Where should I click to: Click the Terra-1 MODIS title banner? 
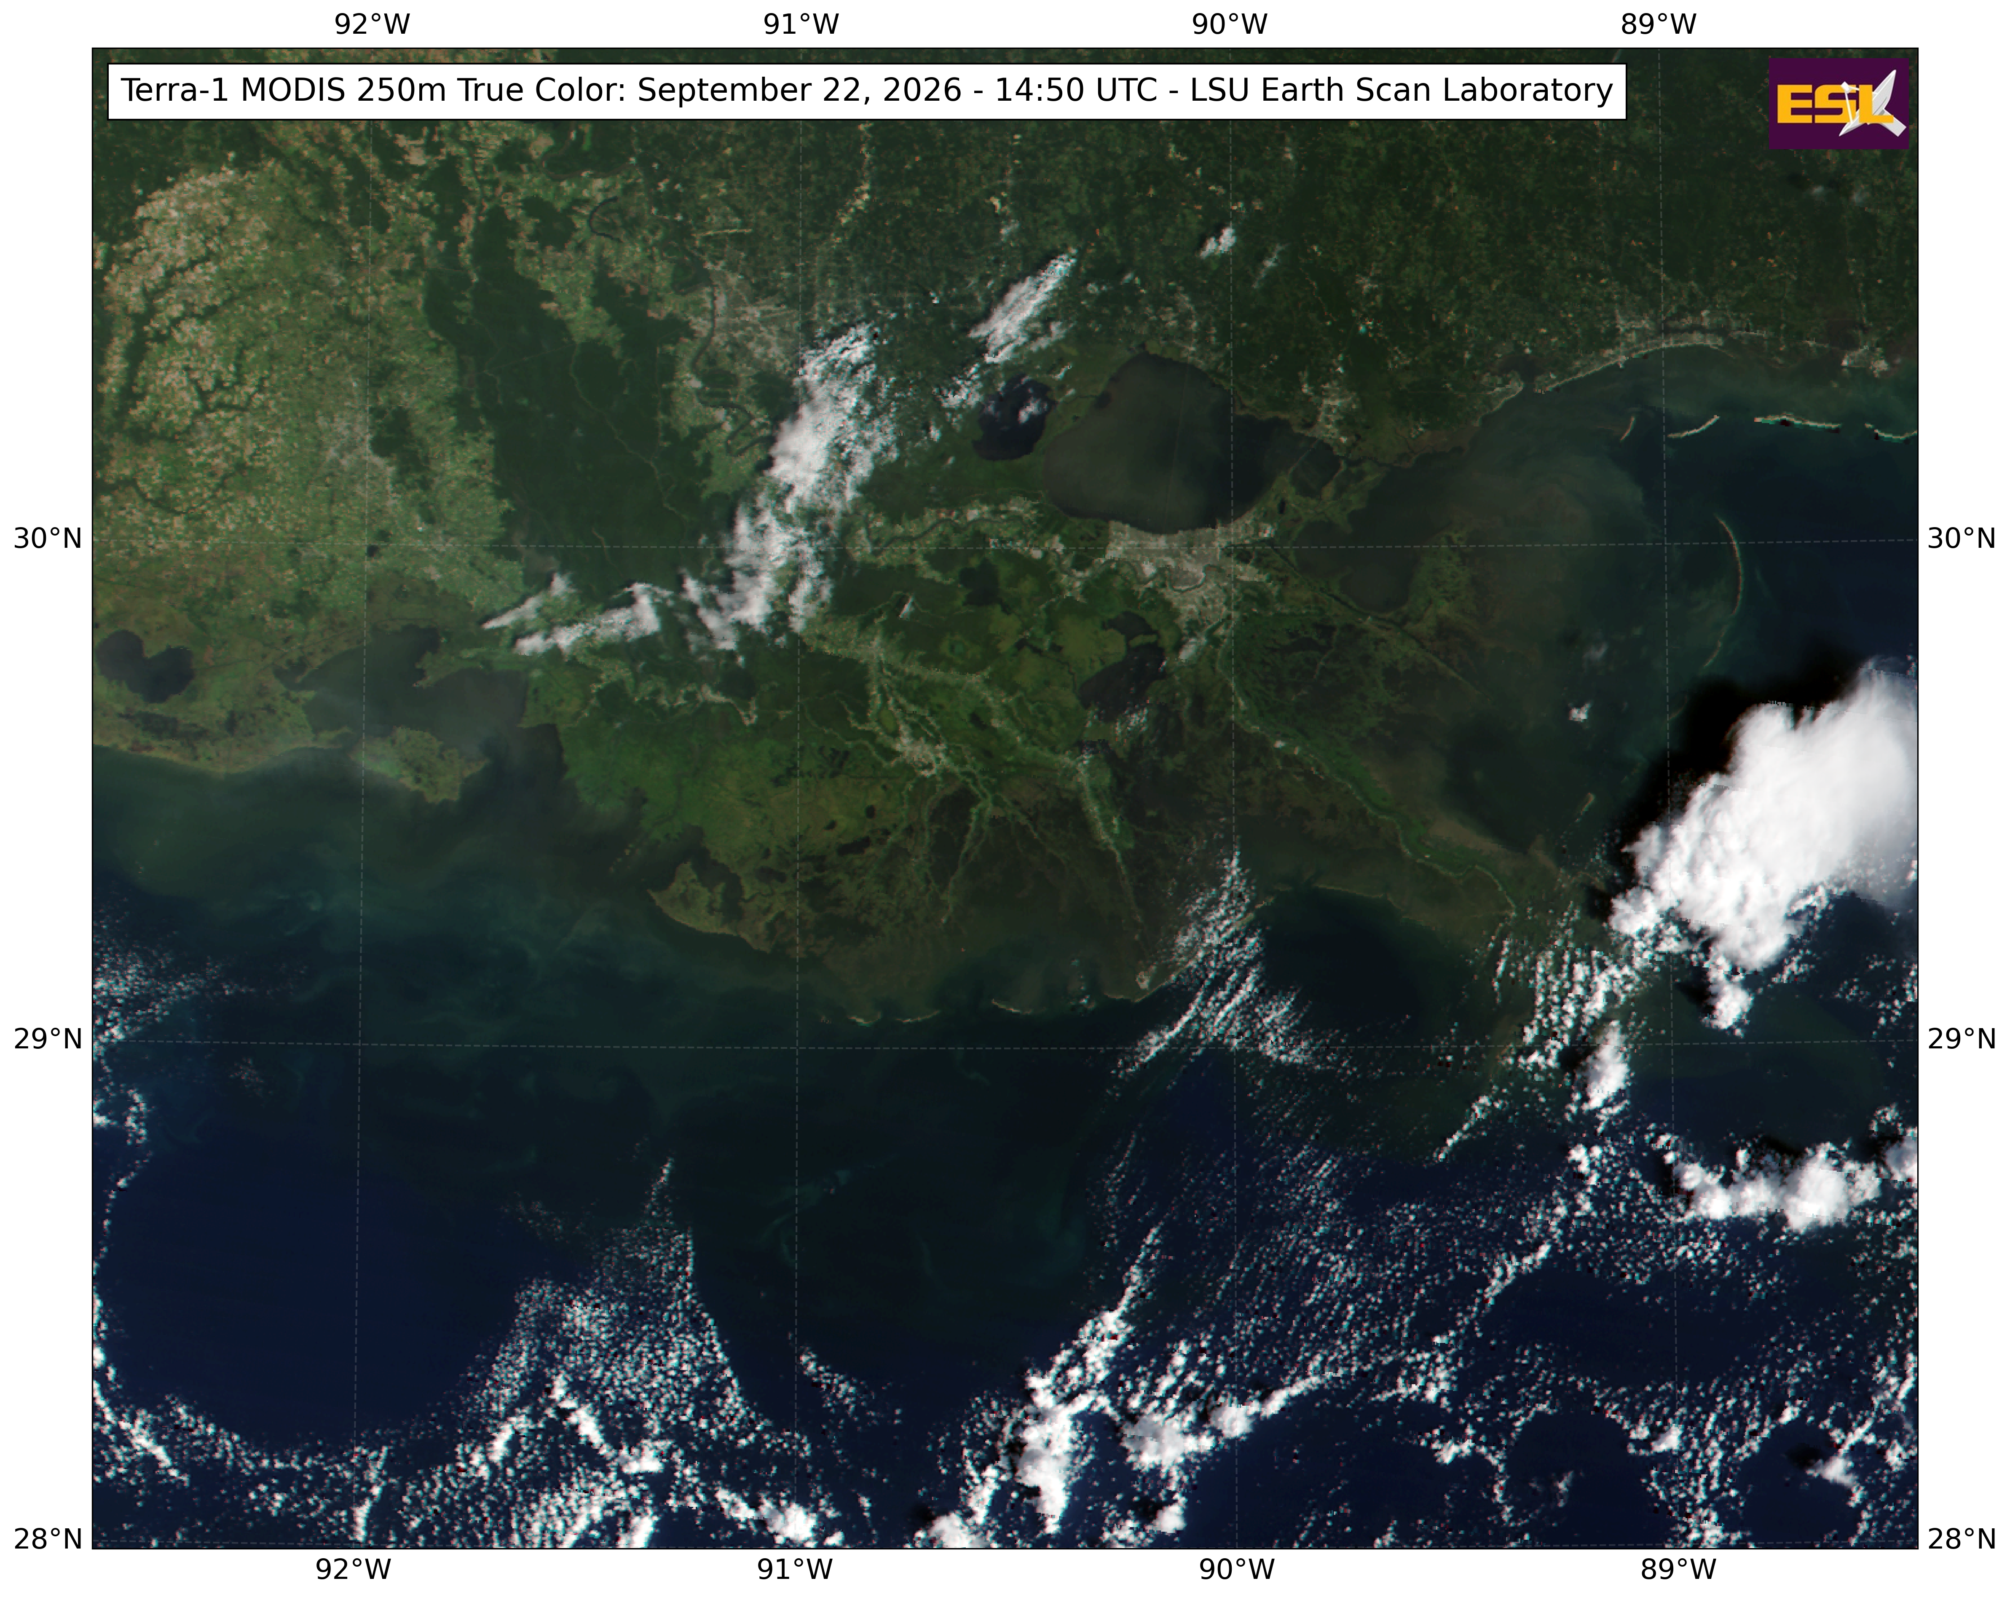(867, 91)
